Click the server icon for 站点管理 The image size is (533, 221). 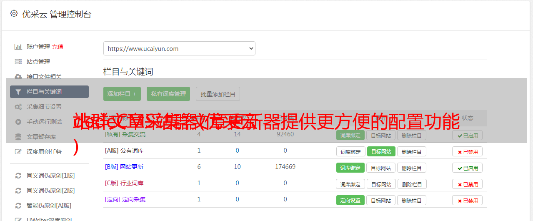(18, 62)
